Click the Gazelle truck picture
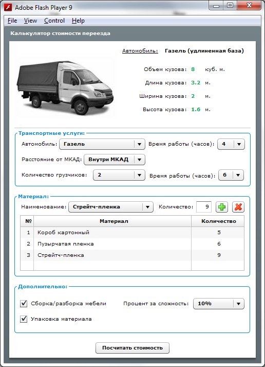The image size is (265, 367). point(65,88)
